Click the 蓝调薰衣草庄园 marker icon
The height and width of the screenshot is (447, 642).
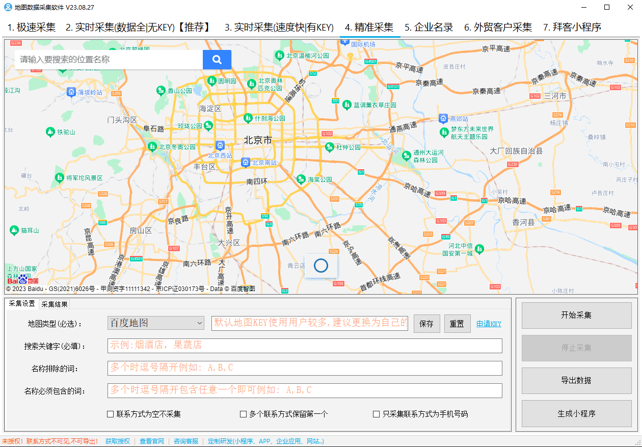[x=347, y=104]
